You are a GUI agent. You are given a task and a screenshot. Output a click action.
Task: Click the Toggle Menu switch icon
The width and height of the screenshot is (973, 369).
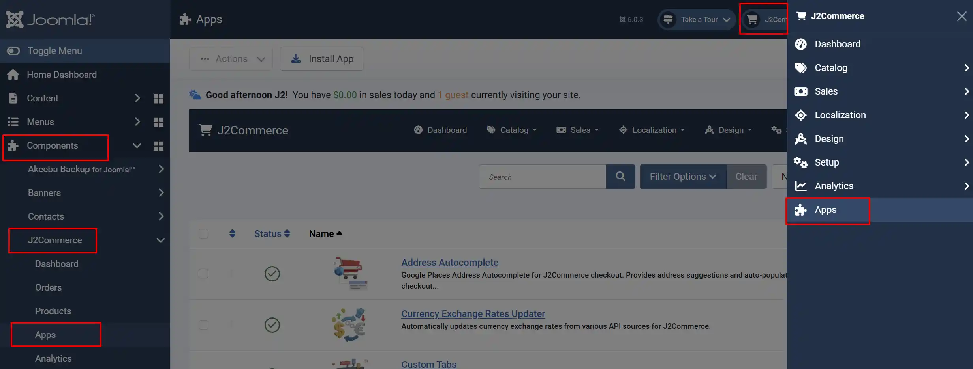(x=13, y=51)
